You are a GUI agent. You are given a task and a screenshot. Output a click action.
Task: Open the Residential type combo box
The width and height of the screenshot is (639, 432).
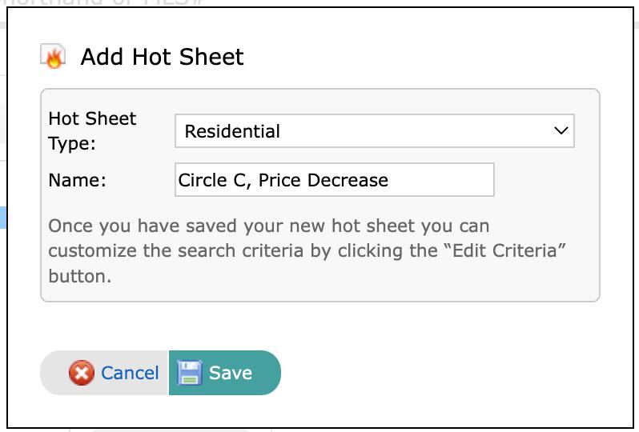click(374, 131)
